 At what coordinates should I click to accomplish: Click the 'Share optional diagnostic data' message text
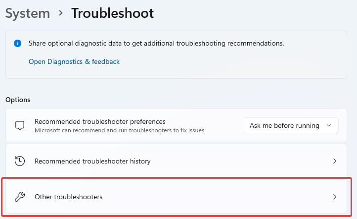[x=156, y=43]
